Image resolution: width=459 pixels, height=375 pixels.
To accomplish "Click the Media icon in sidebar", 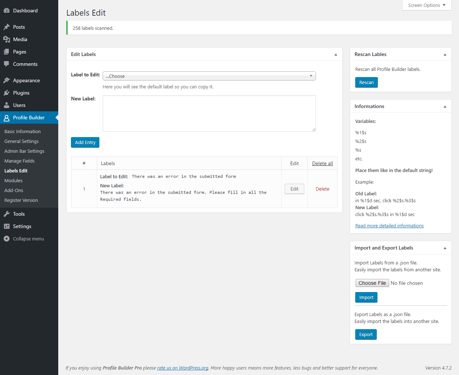I will (x=7, y=39).
